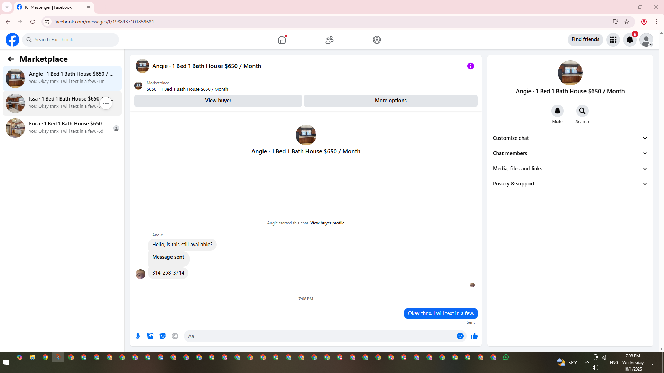Select the Messenger | Facebook tab
664x373 pixels.
[x=54, y=7]
